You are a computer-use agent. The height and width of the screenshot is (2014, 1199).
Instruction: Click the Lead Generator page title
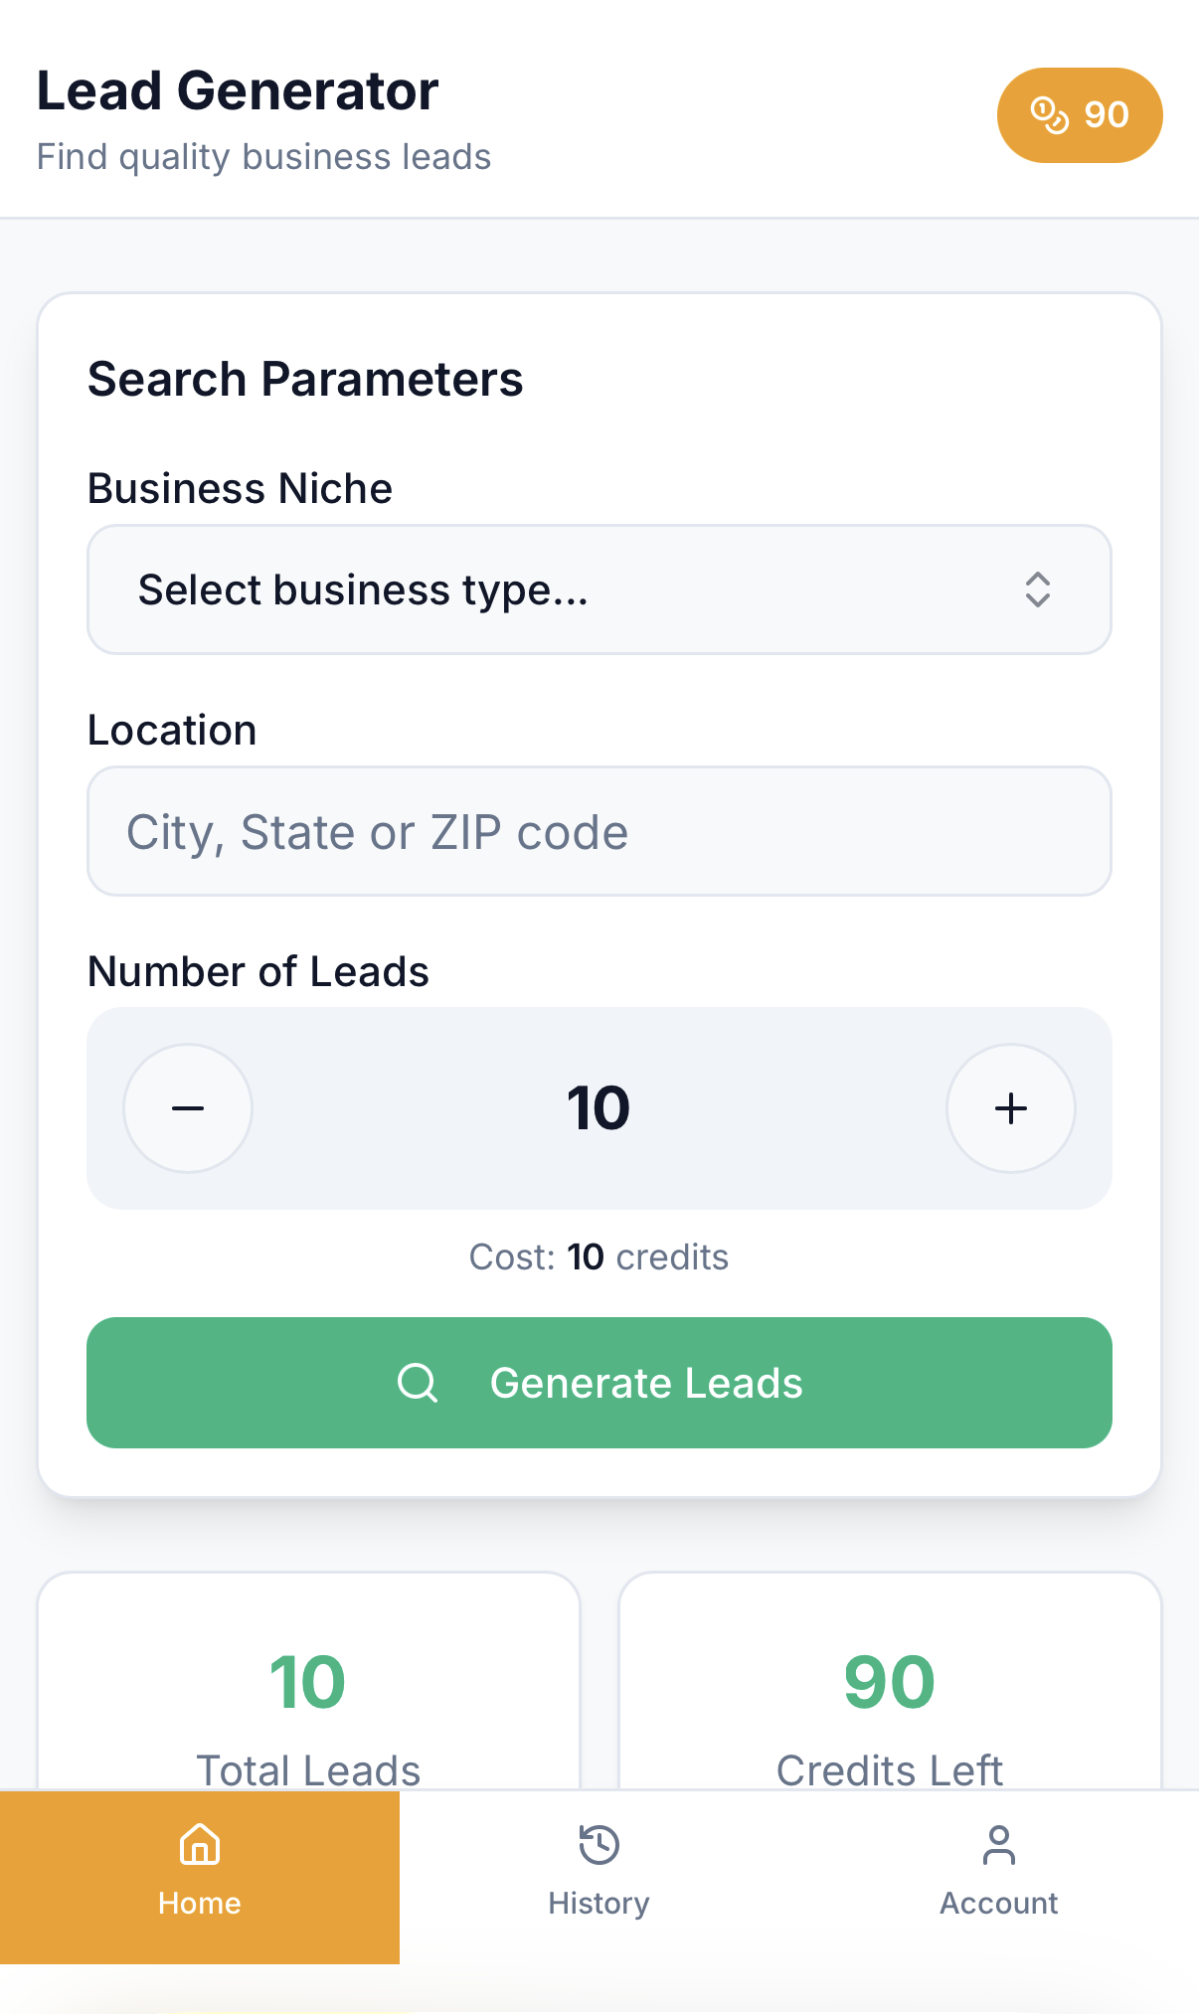click(237, 89)
